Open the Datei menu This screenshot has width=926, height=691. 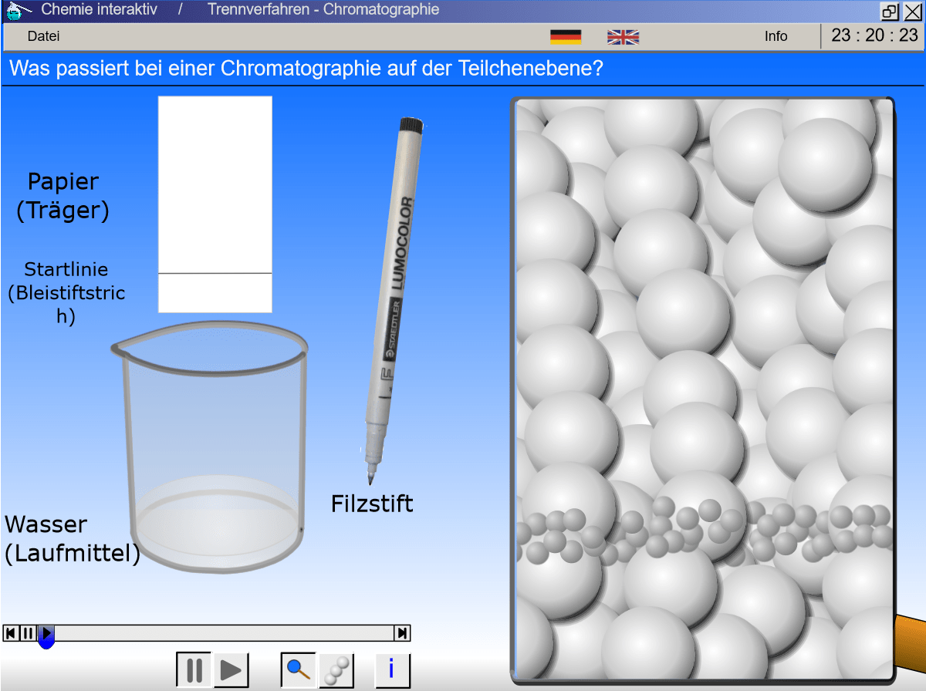[x=43, y=36]
